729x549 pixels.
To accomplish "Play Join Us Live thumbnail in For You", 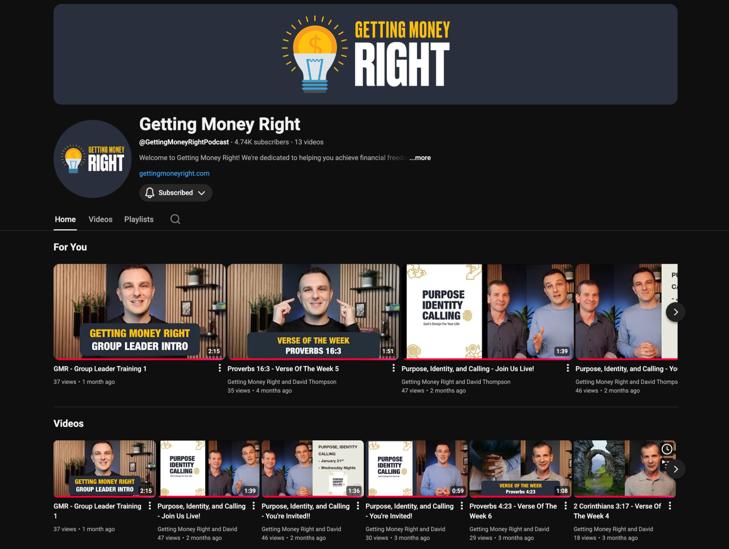I will 487,311.
